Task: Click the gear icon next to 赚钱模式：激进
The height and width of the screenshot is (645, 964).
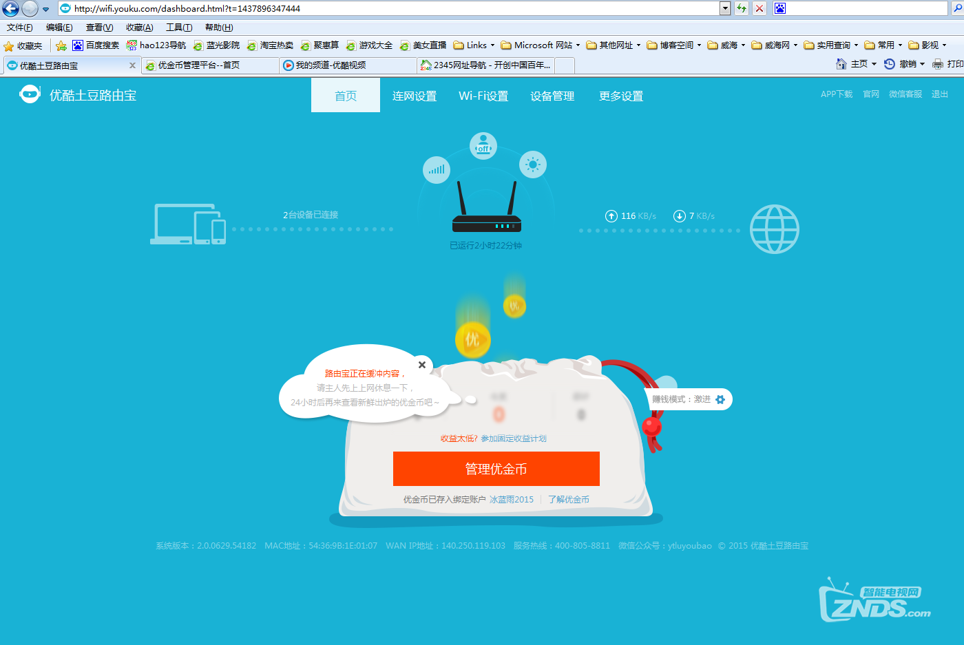Action: [x=720, y=399]
